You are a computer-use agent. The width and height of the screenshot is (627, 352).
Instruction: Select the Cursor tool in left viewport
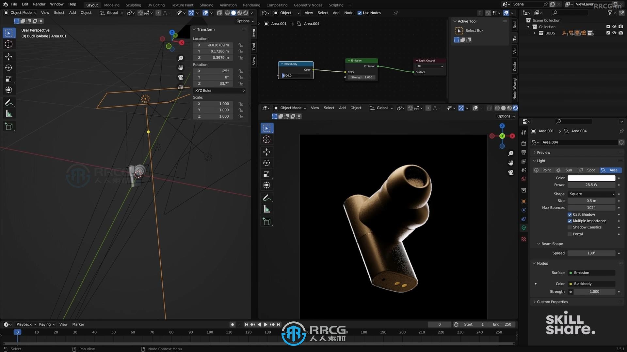click(9, 44)
